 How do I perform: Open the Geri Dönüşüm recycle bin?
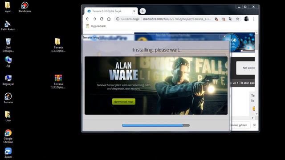(8, 45)
